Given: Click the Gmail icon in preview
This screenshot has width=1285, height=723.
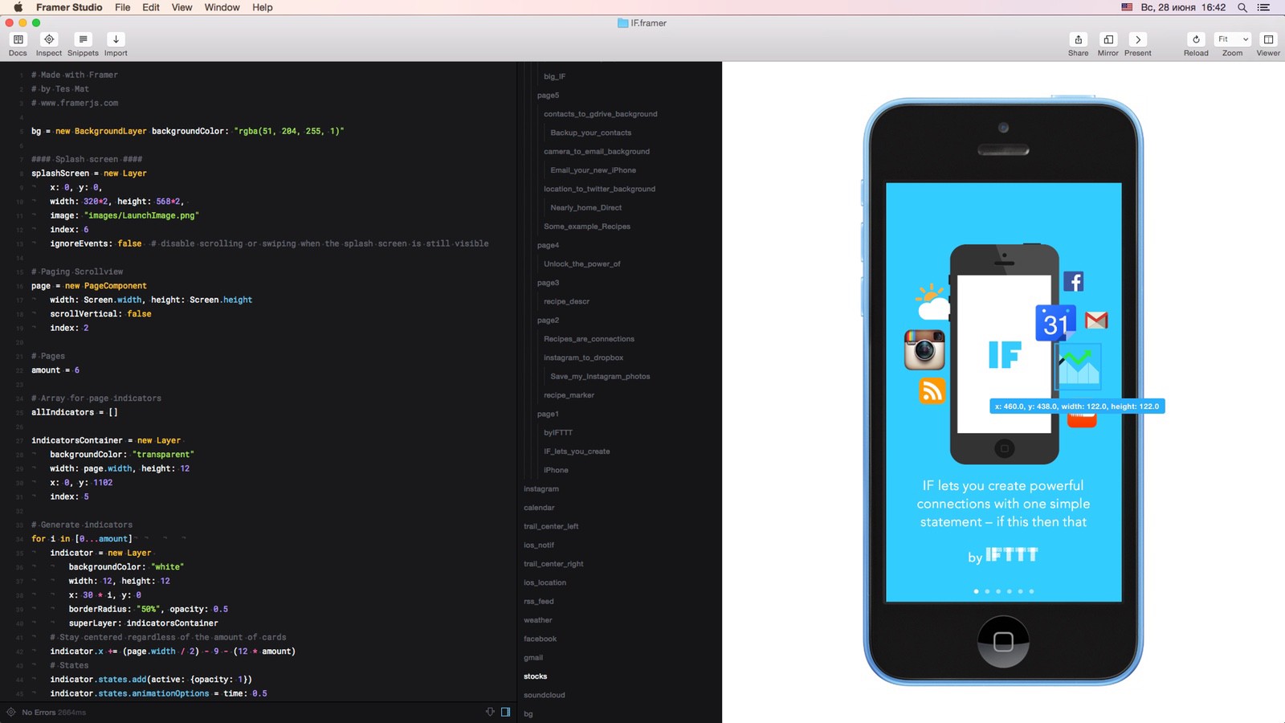Looking at the screenshot, I should pyautogui.click(x=1096, y=321).
